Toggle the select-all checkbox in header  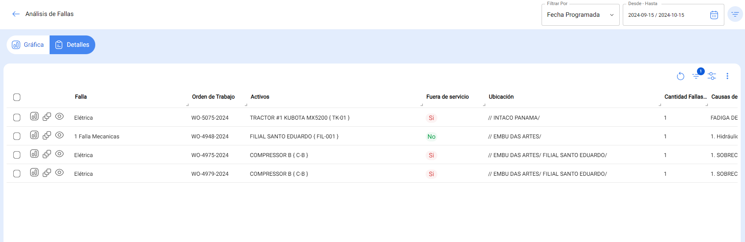17,97
